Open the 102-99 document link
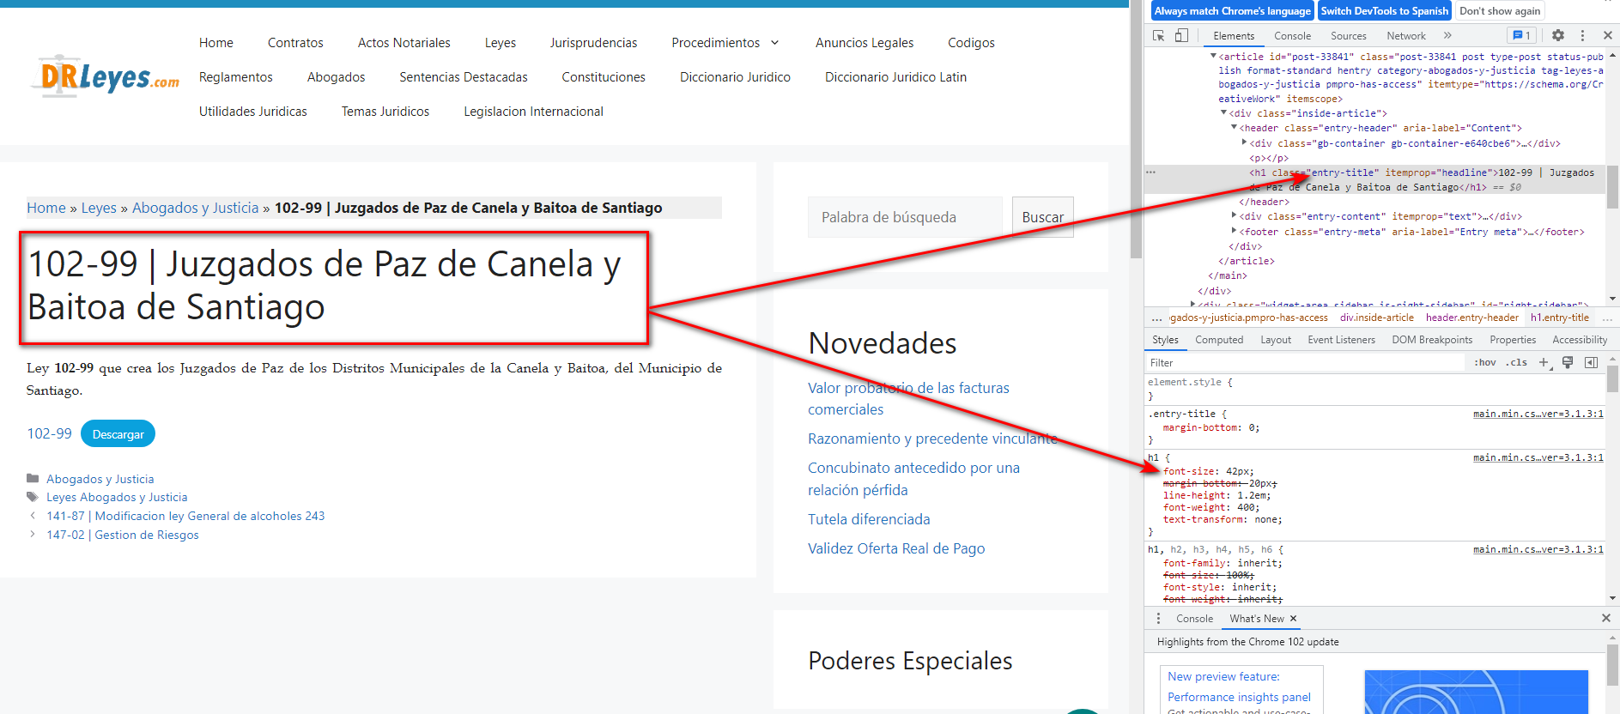This screenshot has height=714, width=1620. 50,433
